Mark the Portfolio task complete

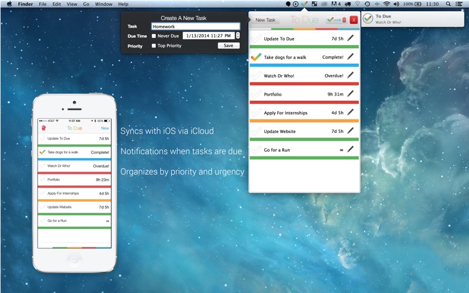point(256,94)
